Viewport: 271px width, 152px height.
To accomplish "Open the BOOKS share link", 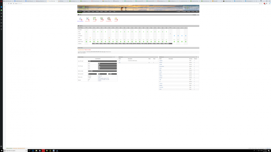I will (161, 63).
